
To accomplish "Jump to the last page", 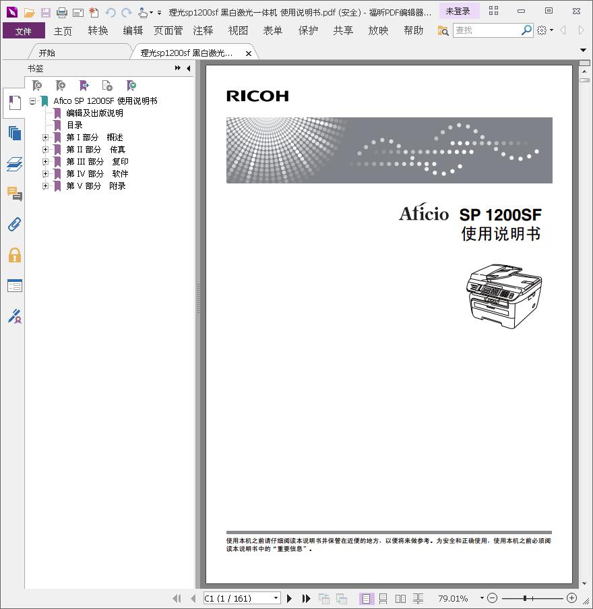I will point(306,598).
